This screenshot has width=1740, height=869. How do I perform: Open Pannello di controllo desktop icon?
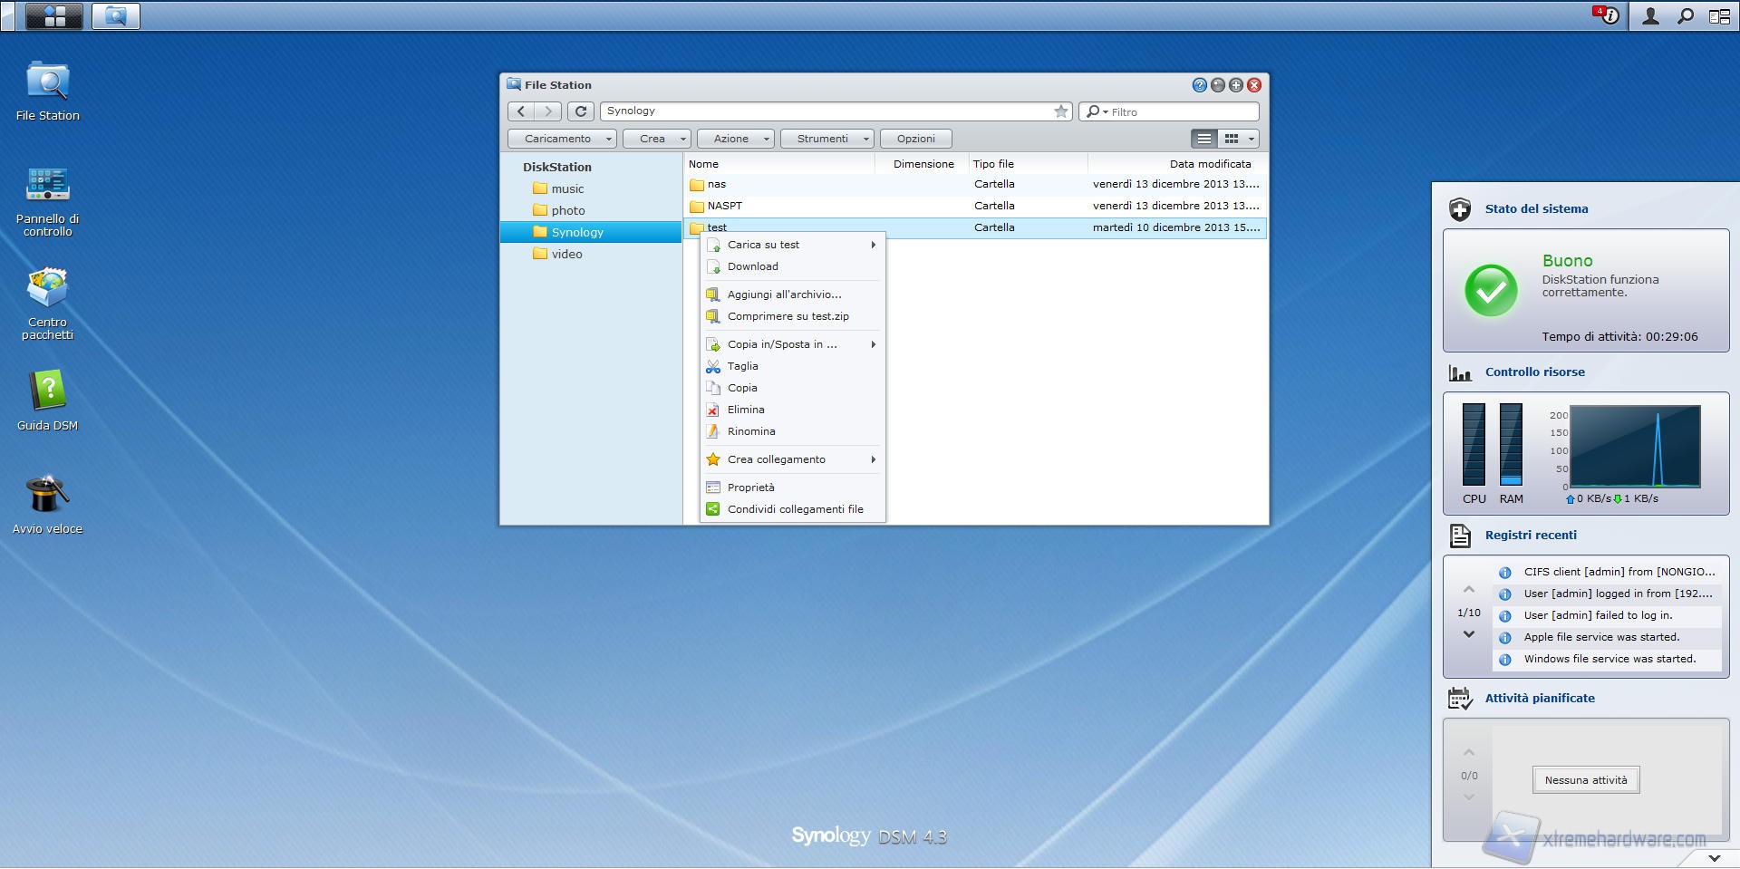47,186
